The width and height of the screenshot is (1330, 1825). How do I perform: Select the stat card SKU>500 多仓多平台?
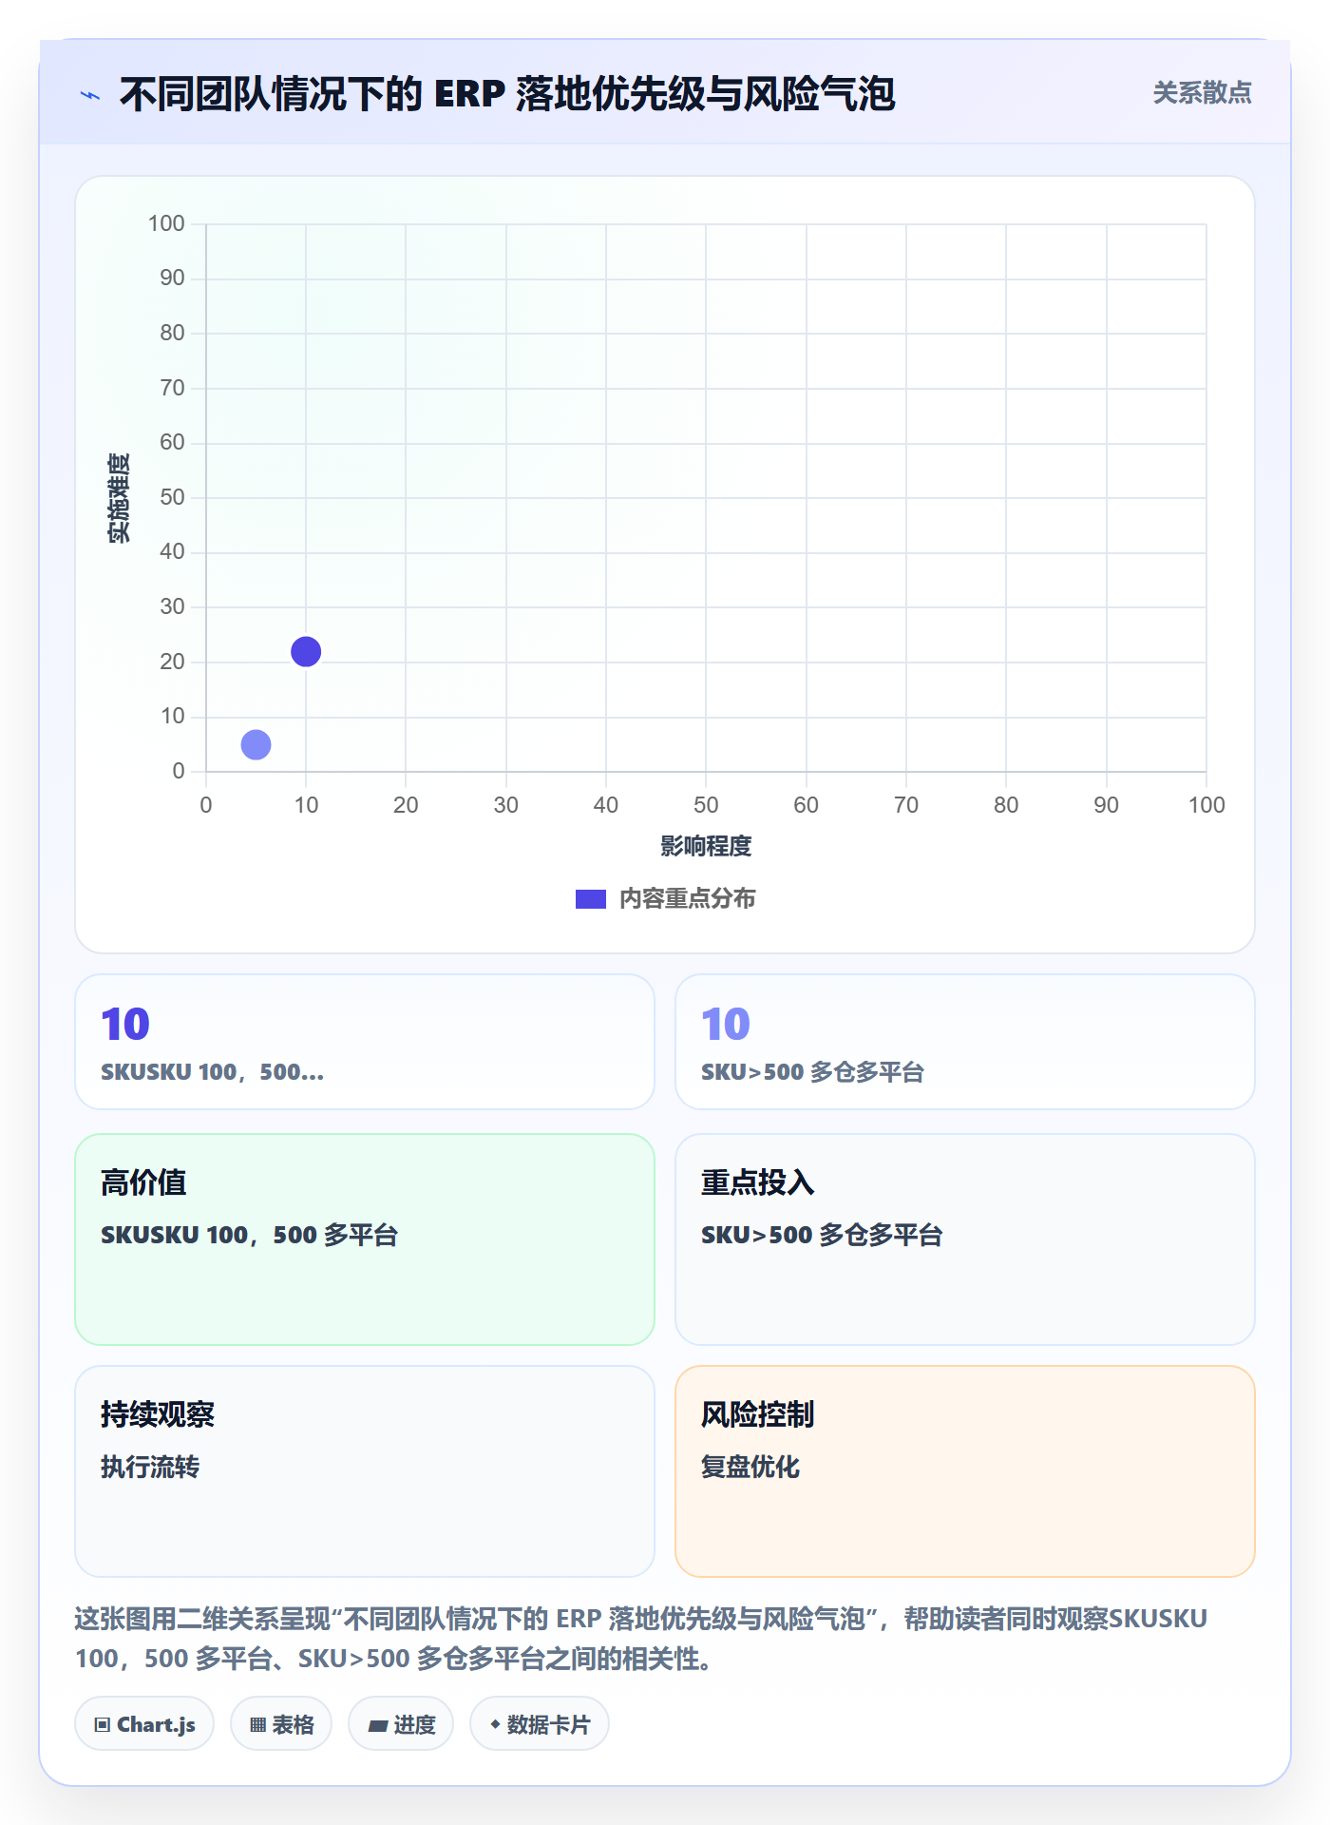(x=965, y=1042)
